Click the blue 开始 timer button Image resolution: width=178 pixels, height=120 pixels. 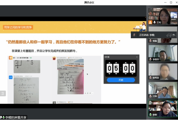pos(121,80)
